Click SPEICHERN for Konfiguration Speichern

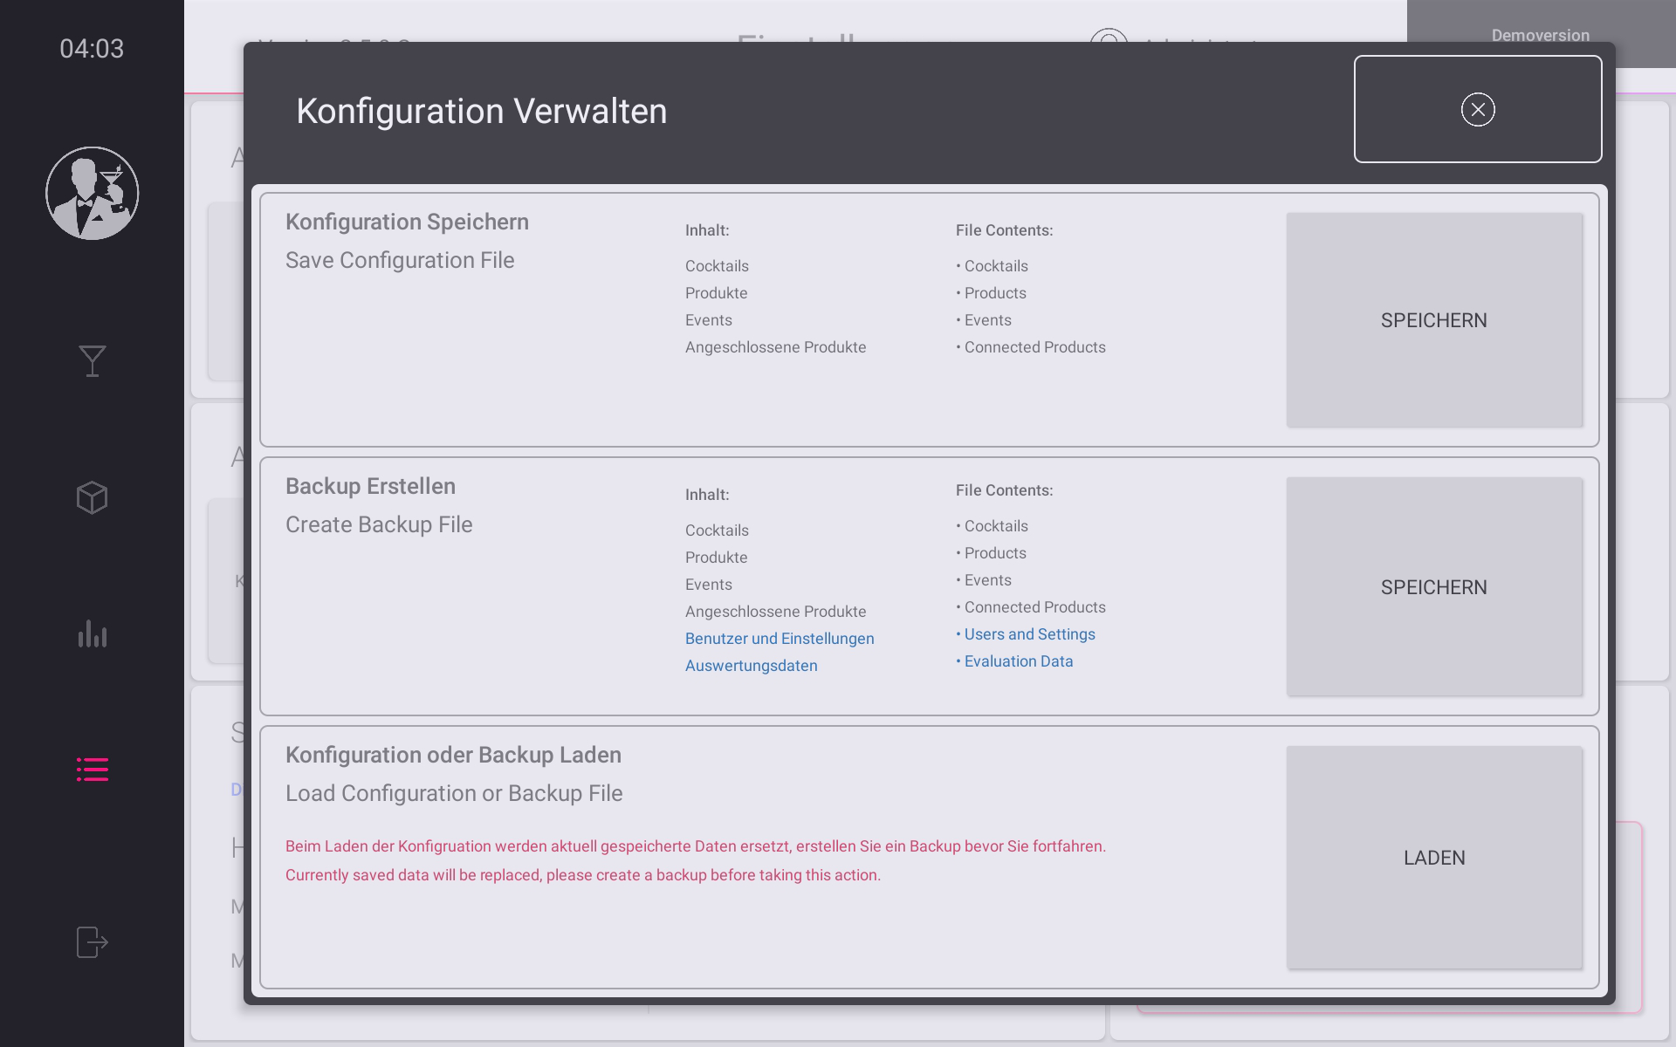click(x=1433, y=320)
